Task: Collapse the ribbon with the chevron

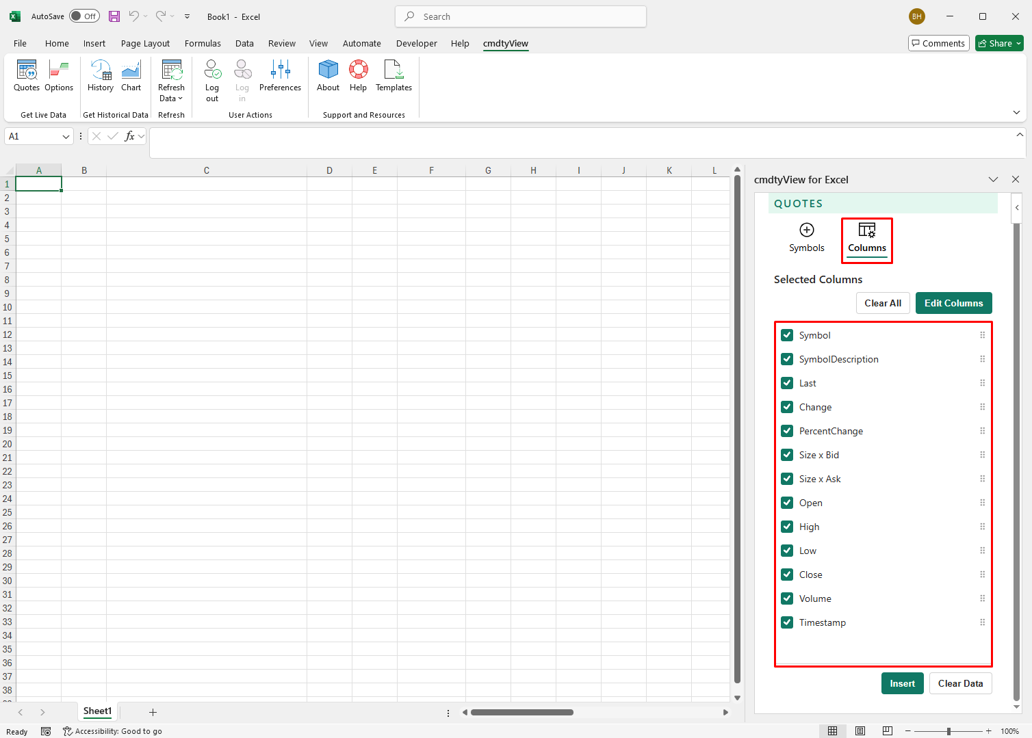Action: pos(1016,112)
